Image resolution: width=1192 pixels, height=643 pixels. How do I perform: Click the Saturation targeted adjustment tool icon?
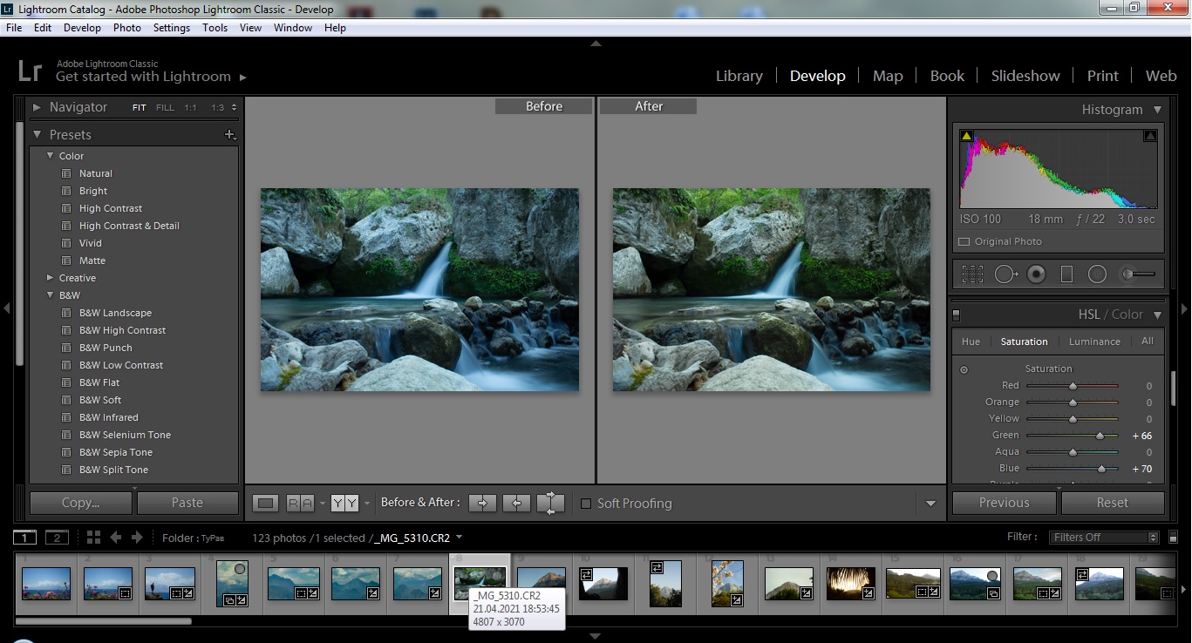[964, 369]
